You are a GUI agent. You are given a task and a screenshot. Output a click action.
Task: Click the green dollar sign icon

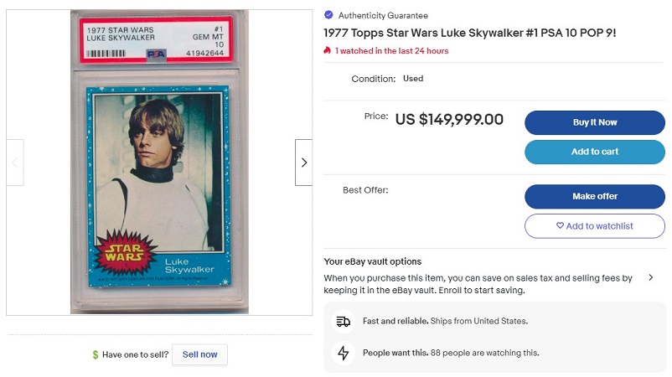pos(96,354)
